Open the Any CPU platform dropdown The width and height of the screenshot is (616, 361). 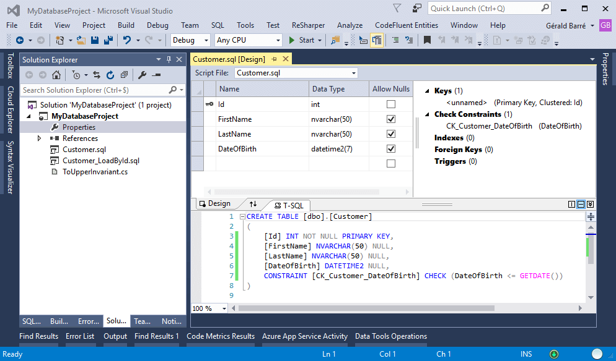click(x=248, y=40)
